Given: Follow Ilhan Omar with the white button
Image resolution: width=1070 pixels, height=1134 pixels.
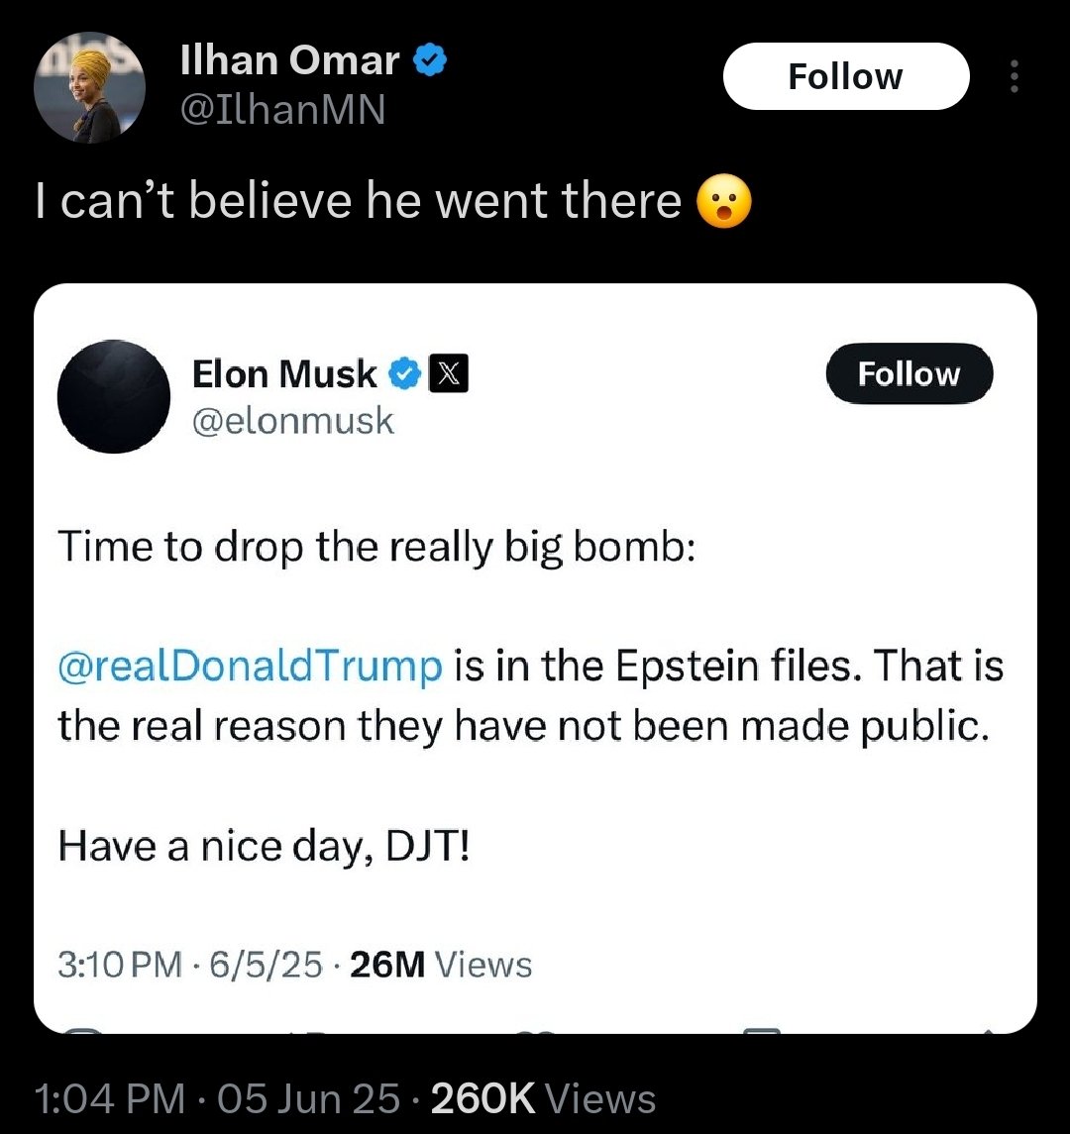Looking at the screenshot, I should pyautogui.click(x=845, y=76).
